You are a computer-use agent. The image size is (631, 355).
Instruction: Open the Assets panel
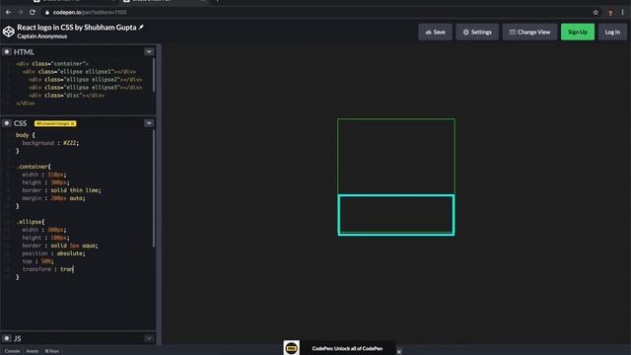click(x=33, y=351)
